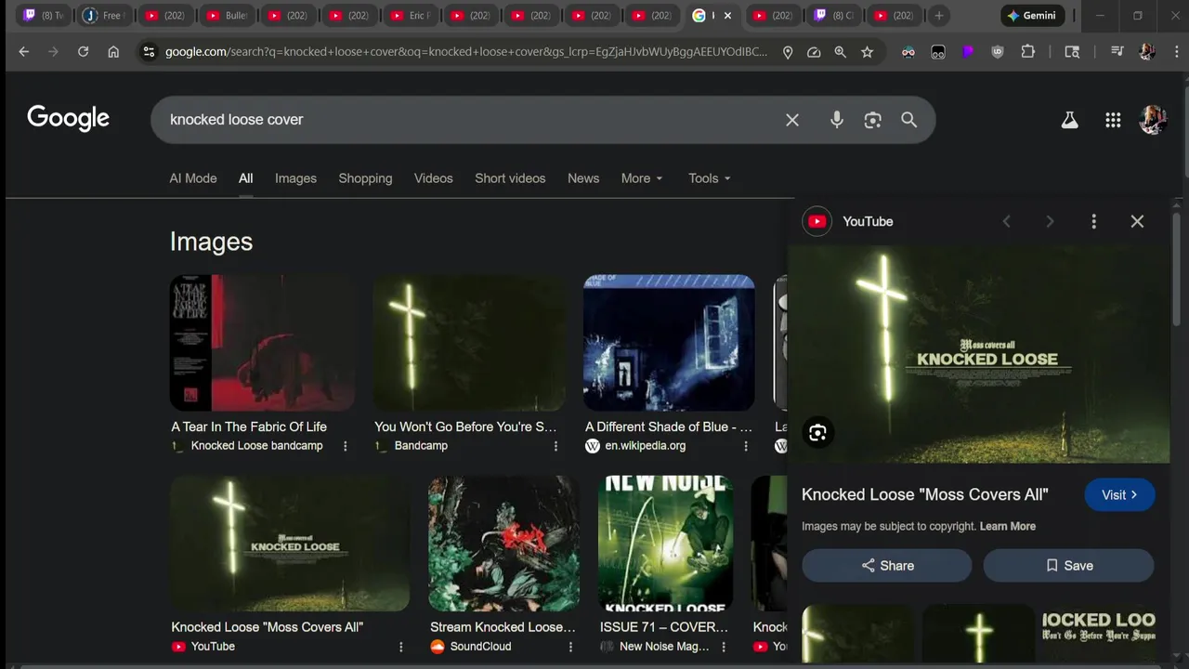Open options for YouTube Moss Covers All result
Image resolution: width=1189 pixels, height=669 pixels.
(401, 647)
